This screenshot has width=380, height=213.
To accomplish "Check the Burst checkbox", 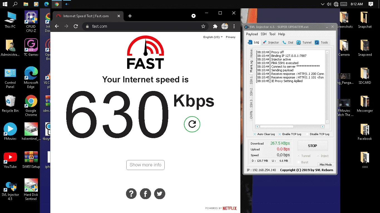I will 299,162.
